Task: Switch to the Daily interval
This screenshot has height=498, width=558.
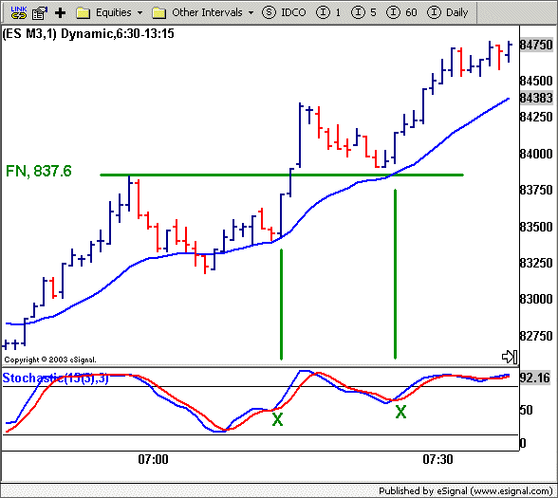Action: [x=447, y=13]
